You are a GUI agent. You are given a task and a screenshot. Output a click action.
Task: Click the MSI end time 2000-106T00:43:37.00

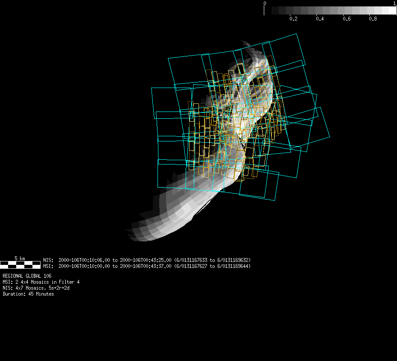[x=146, y=266]
